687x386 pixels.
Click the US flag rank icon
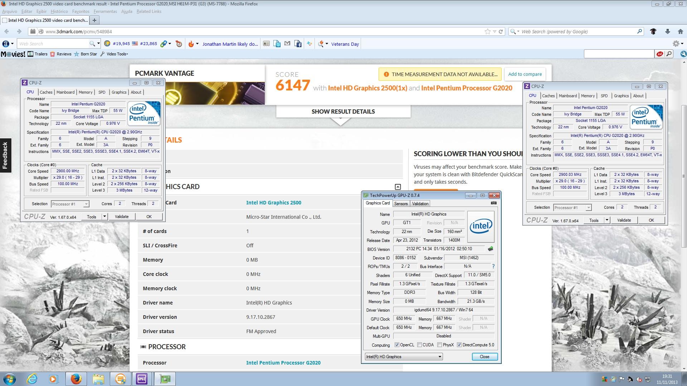point(135,44)
